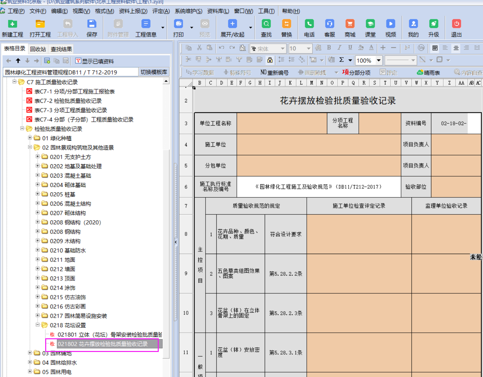Select column header H
Viewport: 483px width, 377px height.
tap(260, 83)
